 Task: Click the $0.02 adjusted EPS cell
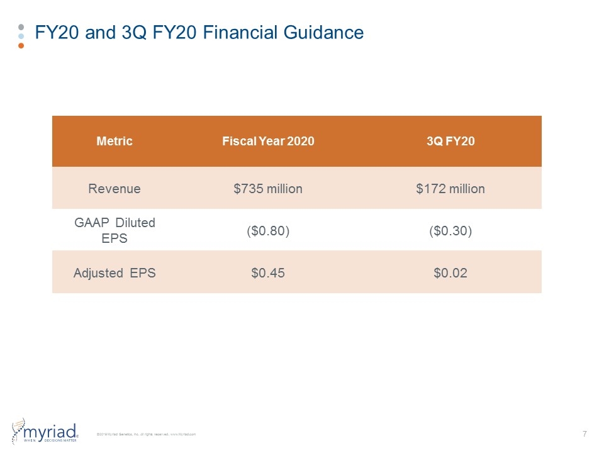pos(450,272)
